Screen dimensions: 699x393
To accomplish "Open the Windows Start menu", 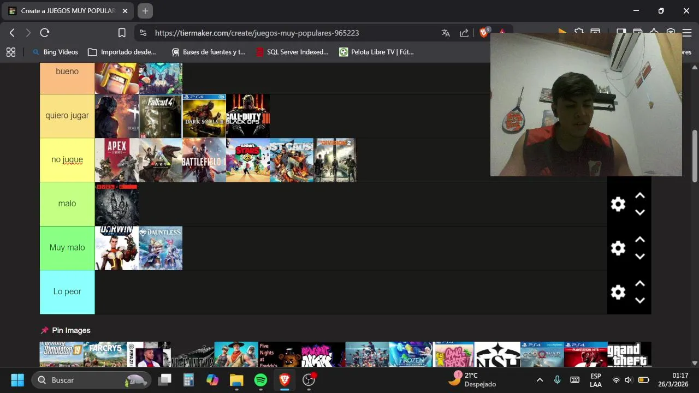I will click(x=17, y=380).
